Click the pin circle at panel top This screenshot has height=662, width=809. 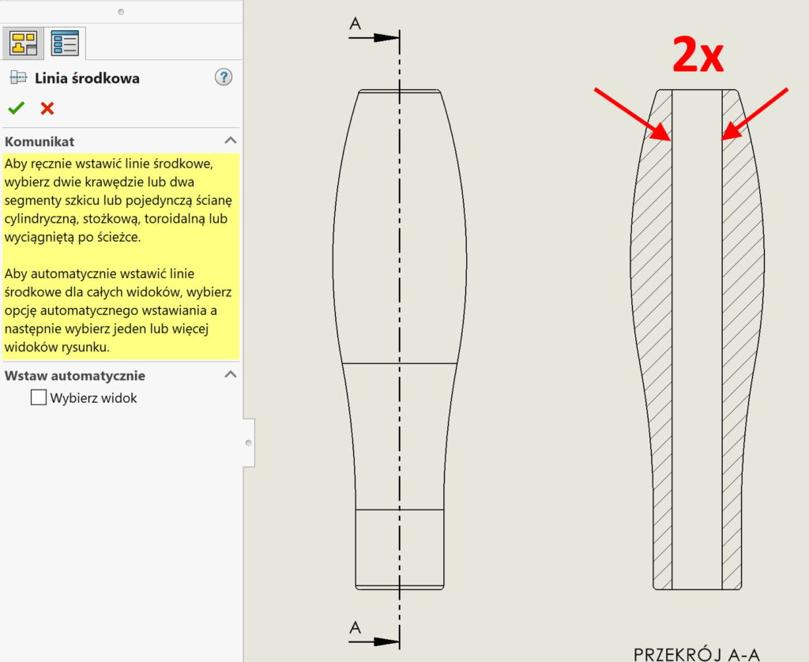120,13
